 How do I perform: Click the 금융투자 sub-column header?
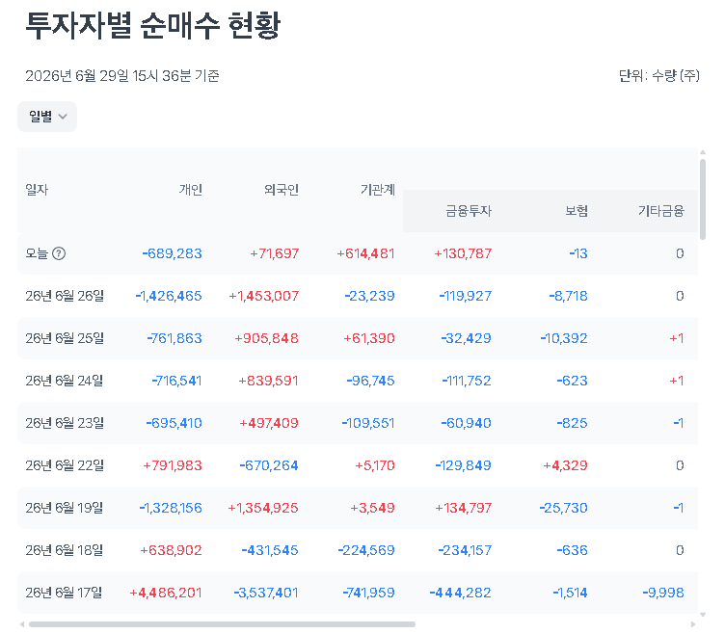[x=469, y=211]
